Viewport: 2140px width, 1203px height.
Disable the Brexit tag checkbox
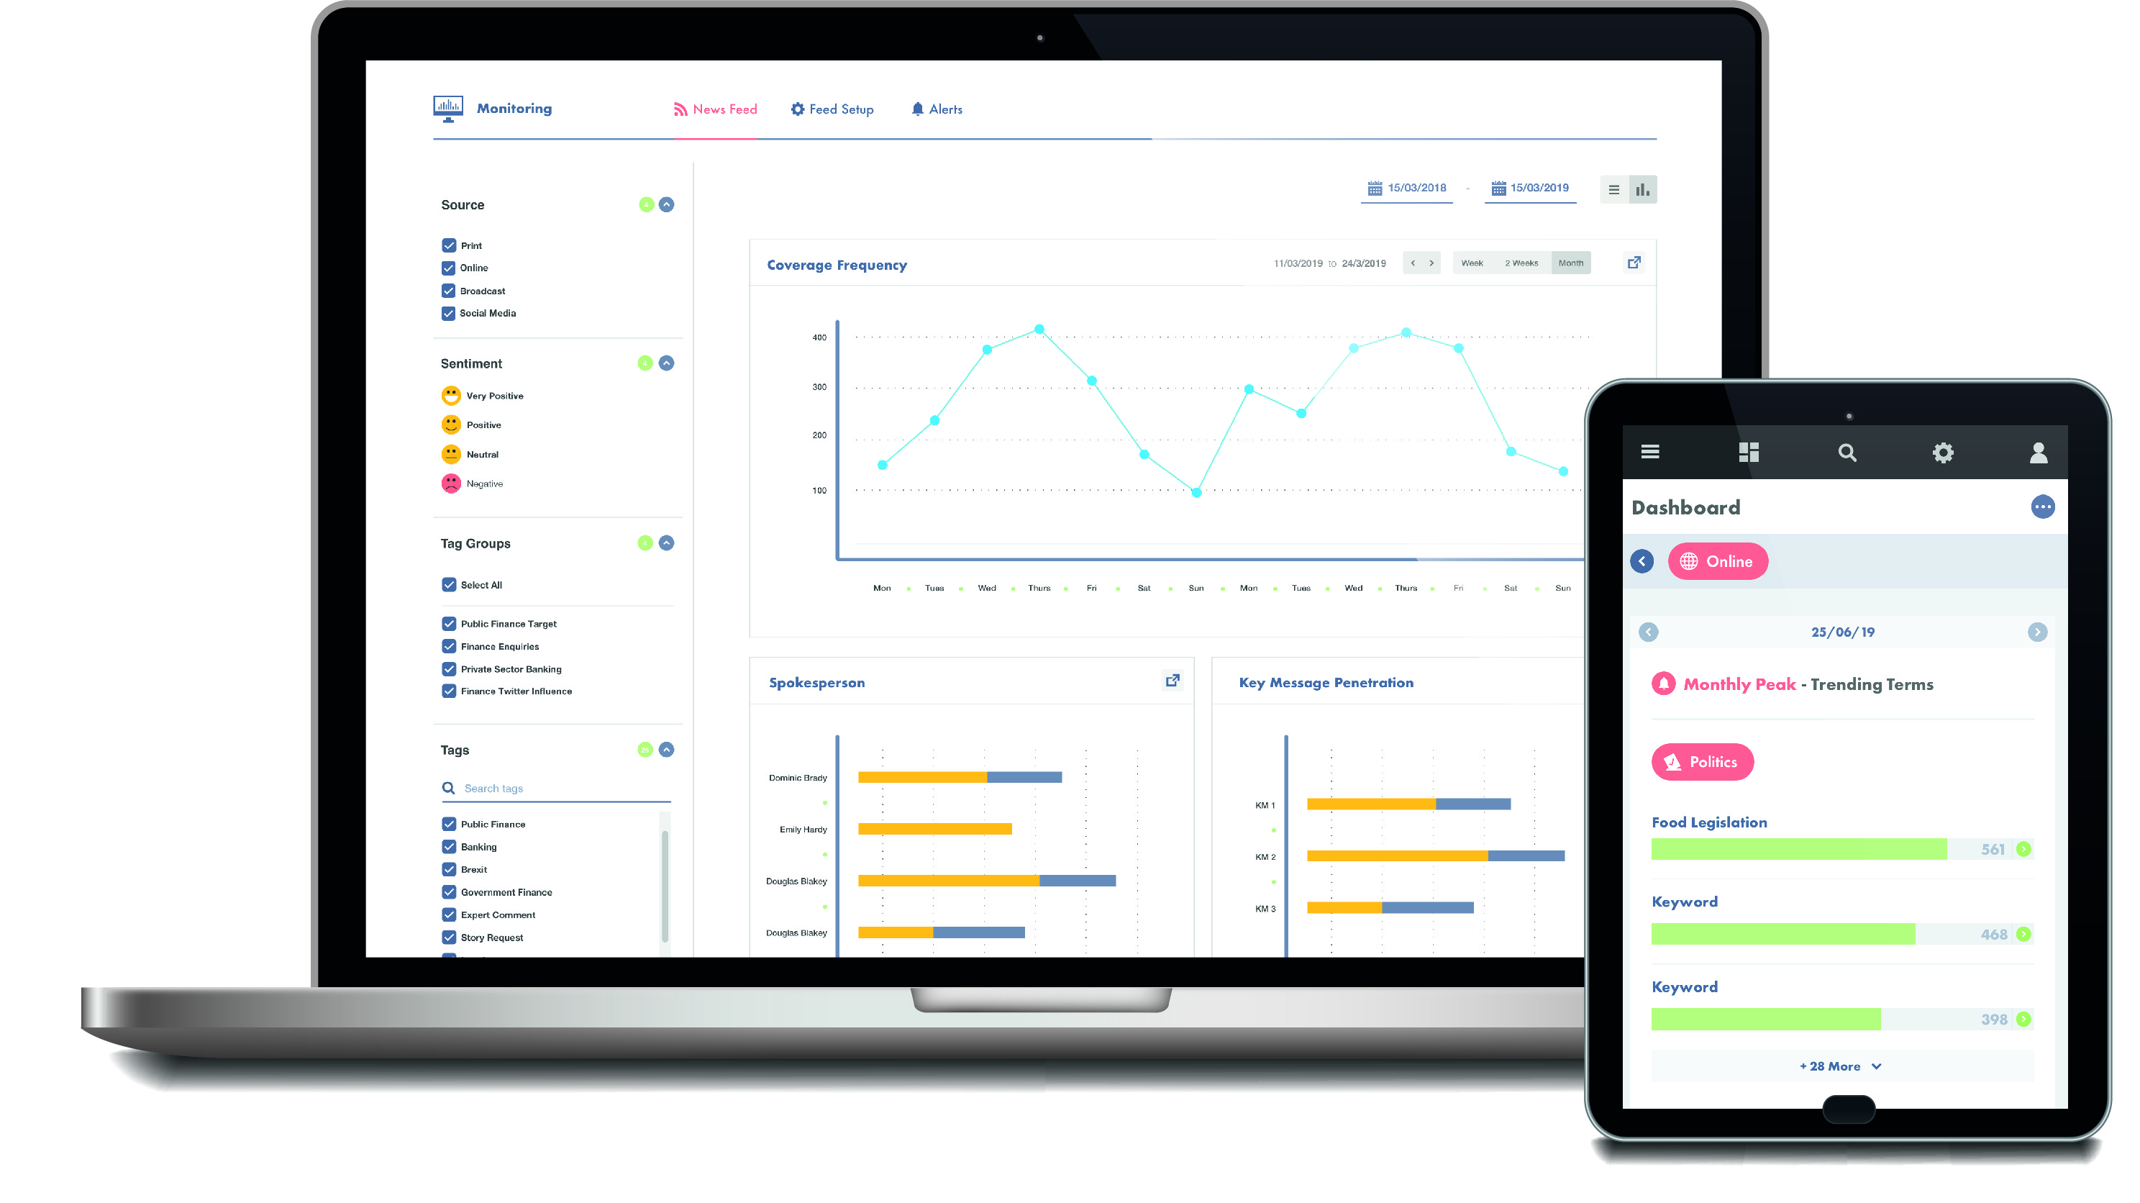[448, 869]
